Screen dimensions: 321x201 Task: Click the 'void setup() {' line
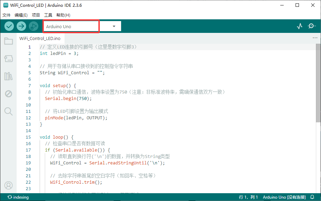click(x=58, y=86)
